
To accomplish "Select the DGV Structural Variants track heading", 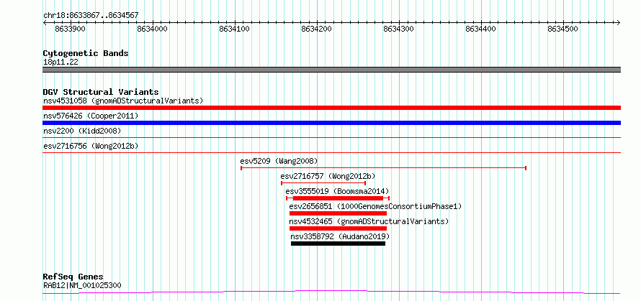I will (101, 92).
